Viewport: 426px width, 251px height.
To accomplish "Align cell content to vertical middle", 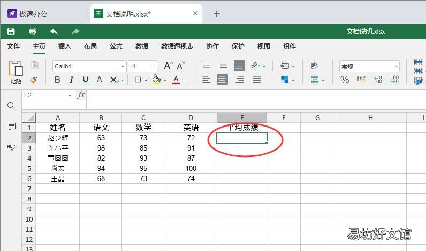I will 223,66.
